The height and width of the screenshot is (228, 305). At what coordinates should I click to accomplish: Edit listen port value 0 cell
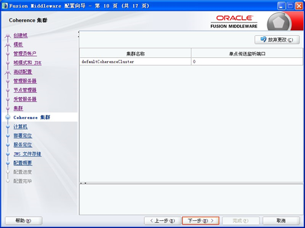click(x=247, y=62)
